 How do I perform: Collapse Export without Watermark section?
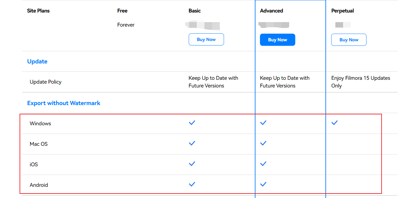click(64, 103)
